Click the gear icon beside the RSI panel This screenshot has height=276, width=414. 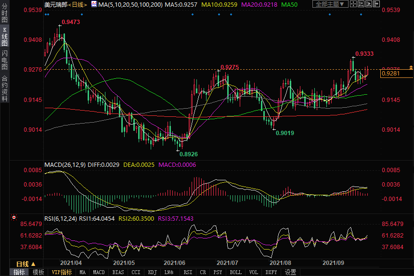pyautogui.click(x=13, y=218)
